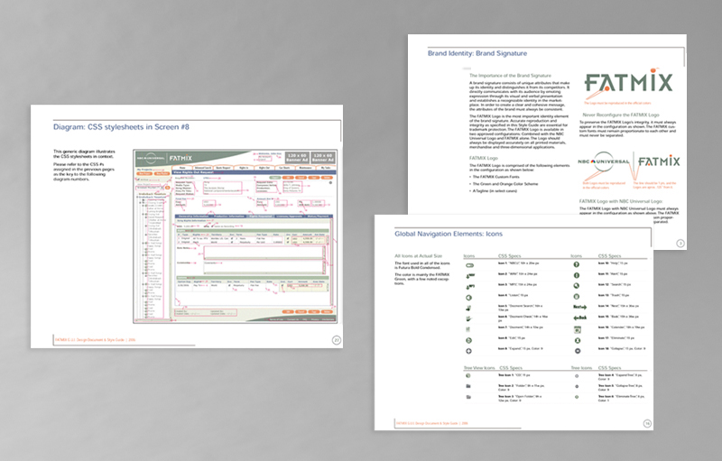Click the Next arrow icon labeled Icon 14
The width and height of the screenshot is (722, 461).
point(579,307)
